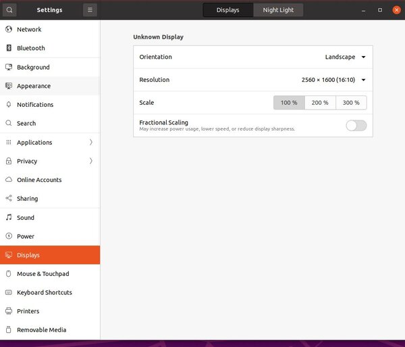
Task: Open Power settings label
Action: 26,236
